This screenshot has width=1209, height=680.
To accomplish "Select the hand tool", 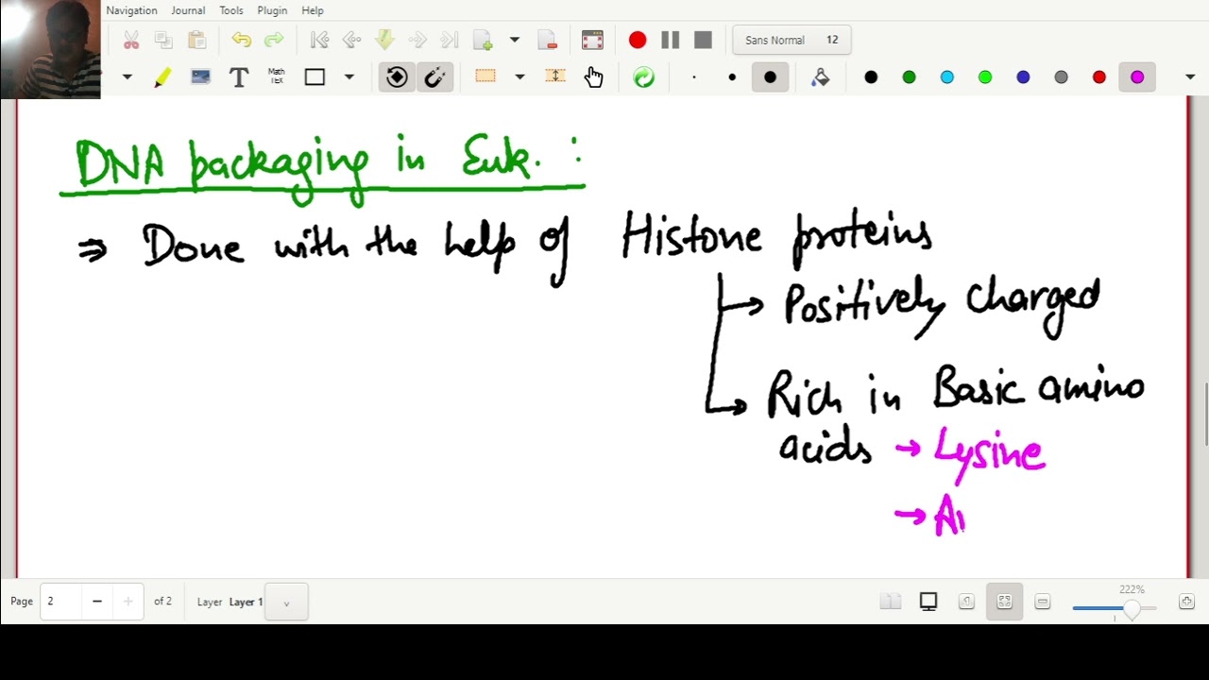I will (593, 77).
